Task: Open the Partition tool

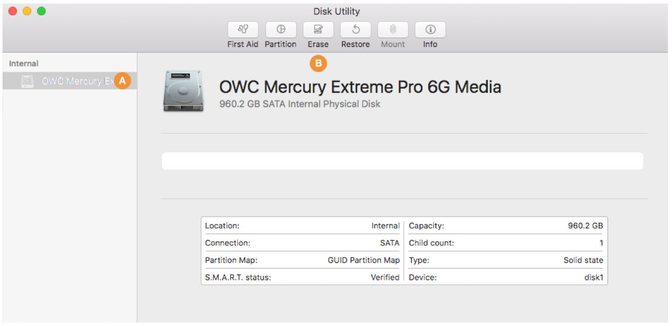Action: click(280, 30)
